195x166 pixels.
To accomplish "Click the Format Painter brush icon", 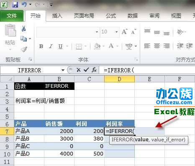I will (24, 49).
